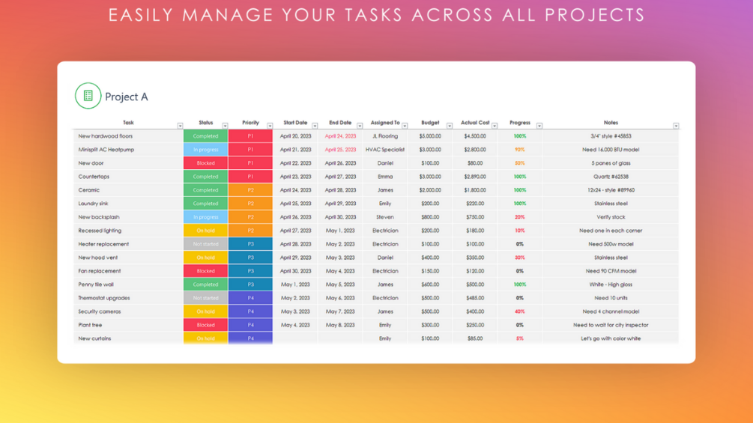
Task: Click the green spreadsheet icon beside Project A
Action: (x=88, y=95)
